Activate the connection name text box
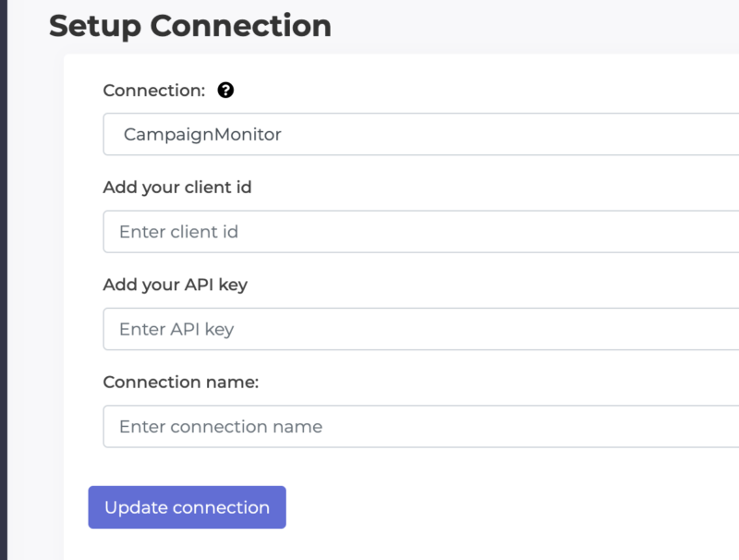The width and height of the screenshot is (739, 560). coord(421,426)
